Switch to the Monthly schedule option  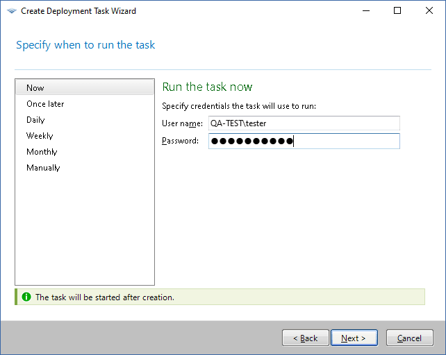(x=42, y=152)
